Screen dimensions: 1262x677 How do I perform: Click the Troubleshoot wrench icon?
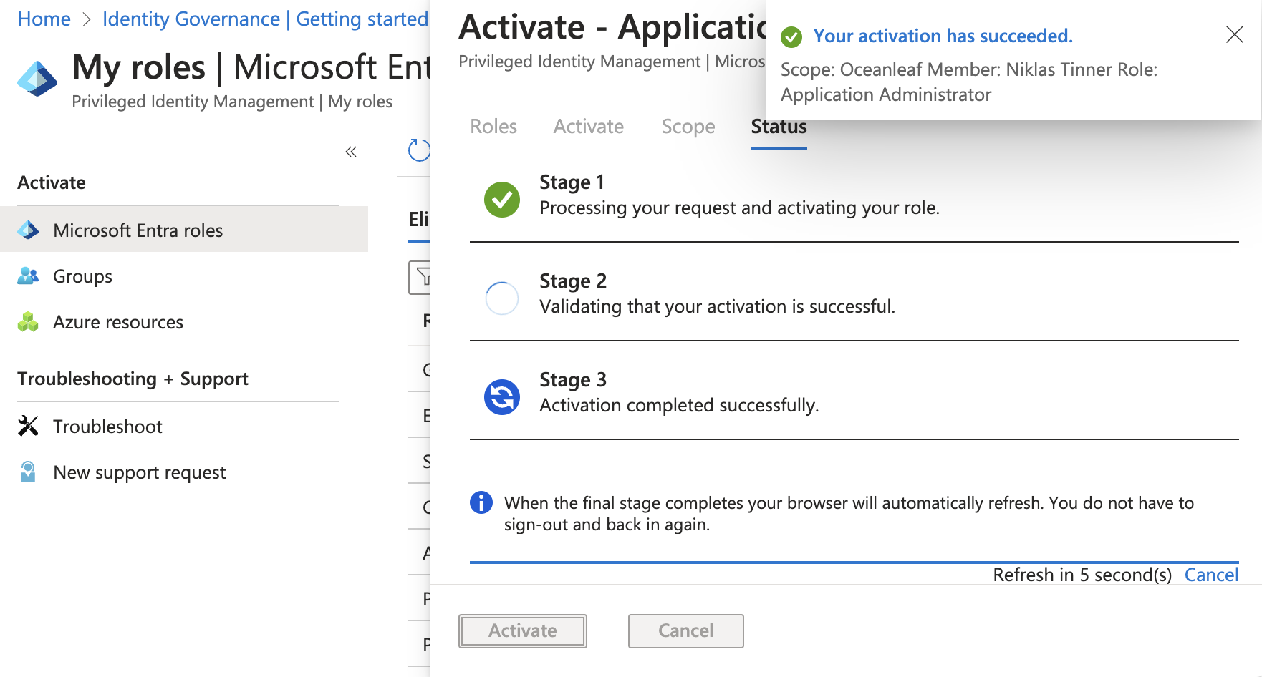28,427
